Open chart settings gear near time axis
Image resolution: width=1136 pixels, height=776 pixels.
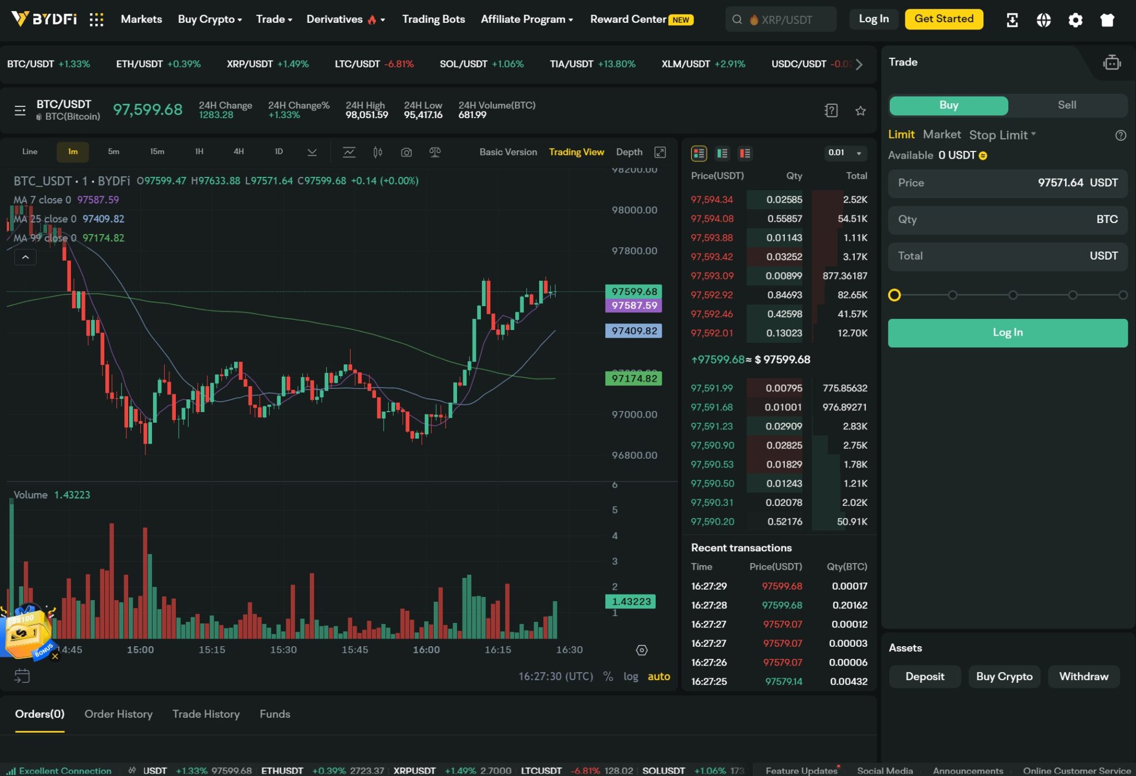click(x=642, y=650)
